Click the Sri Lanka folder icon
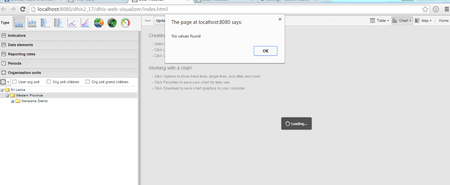 [x=7, y=90]
